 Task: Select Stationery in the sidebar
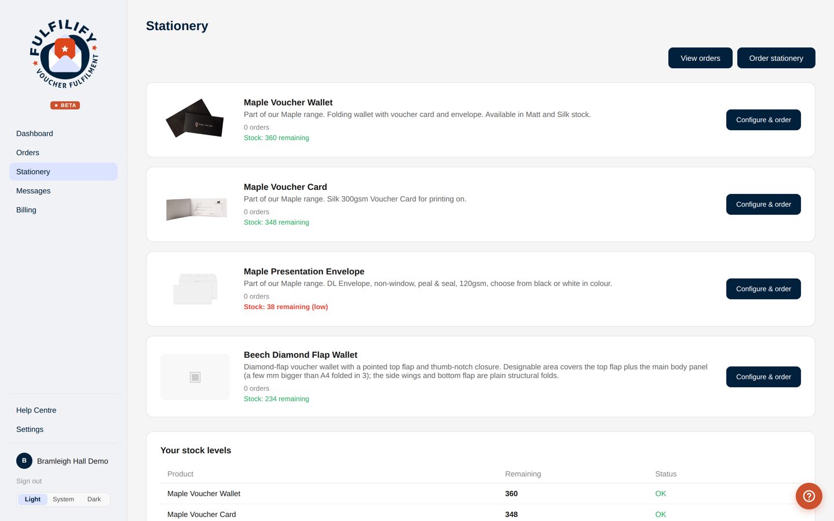(x=63, y=171)
